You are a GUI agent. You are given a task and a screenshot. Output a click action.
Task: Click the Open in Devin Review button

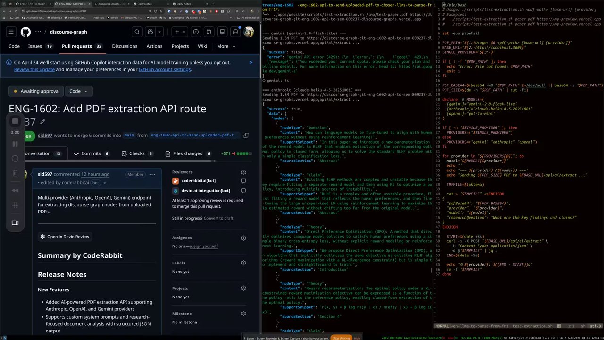65,237
